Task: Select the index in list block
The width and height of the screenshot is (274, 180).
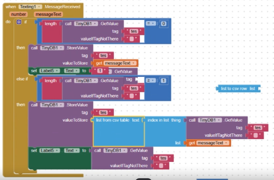Action: click(x=164, y=120)
